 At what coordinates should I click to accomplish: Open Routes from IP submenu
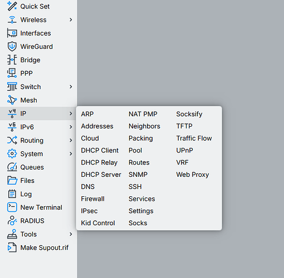[x=139, y=162]
